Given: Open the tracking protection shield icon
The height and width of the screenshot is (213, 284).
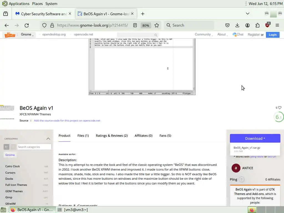Looking at the screenshot, I should [x=44, y=25].
